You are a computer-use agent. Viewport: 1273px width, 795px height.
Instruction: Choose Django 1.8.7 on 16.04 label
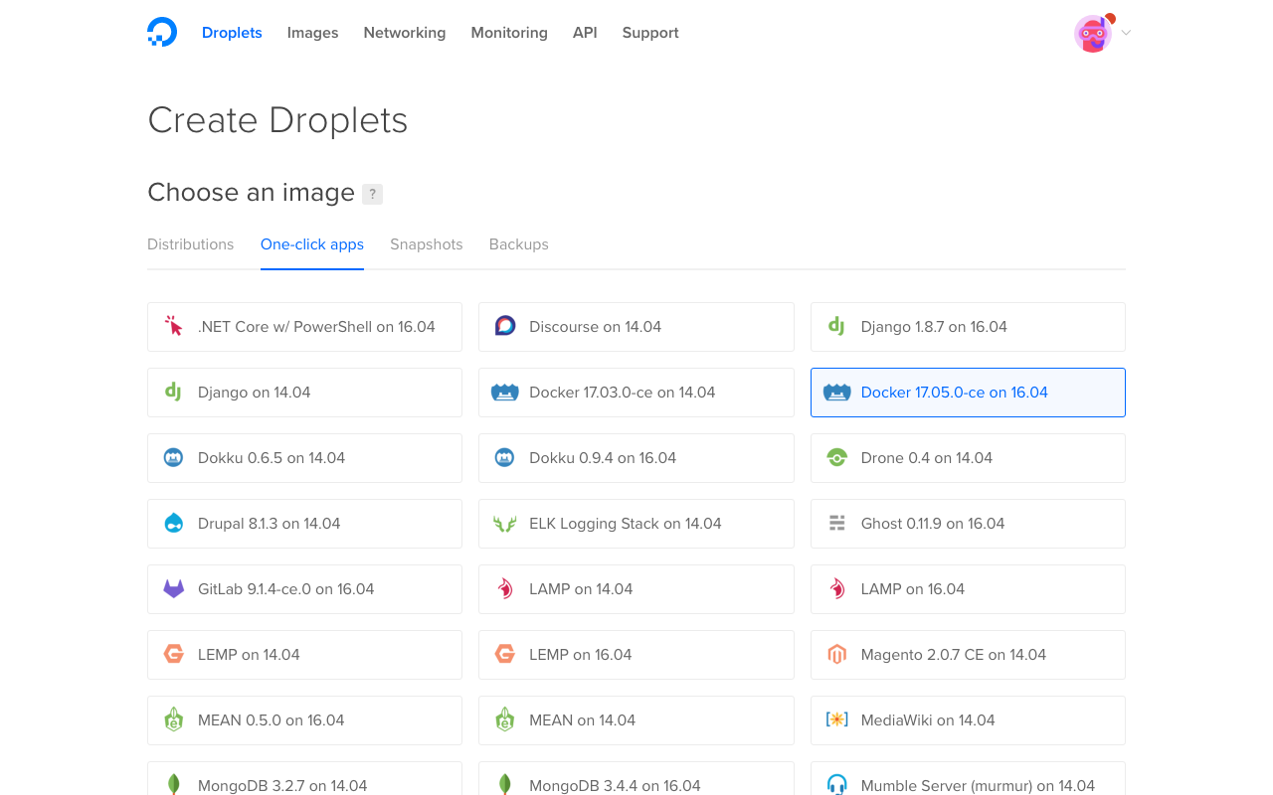934,327
